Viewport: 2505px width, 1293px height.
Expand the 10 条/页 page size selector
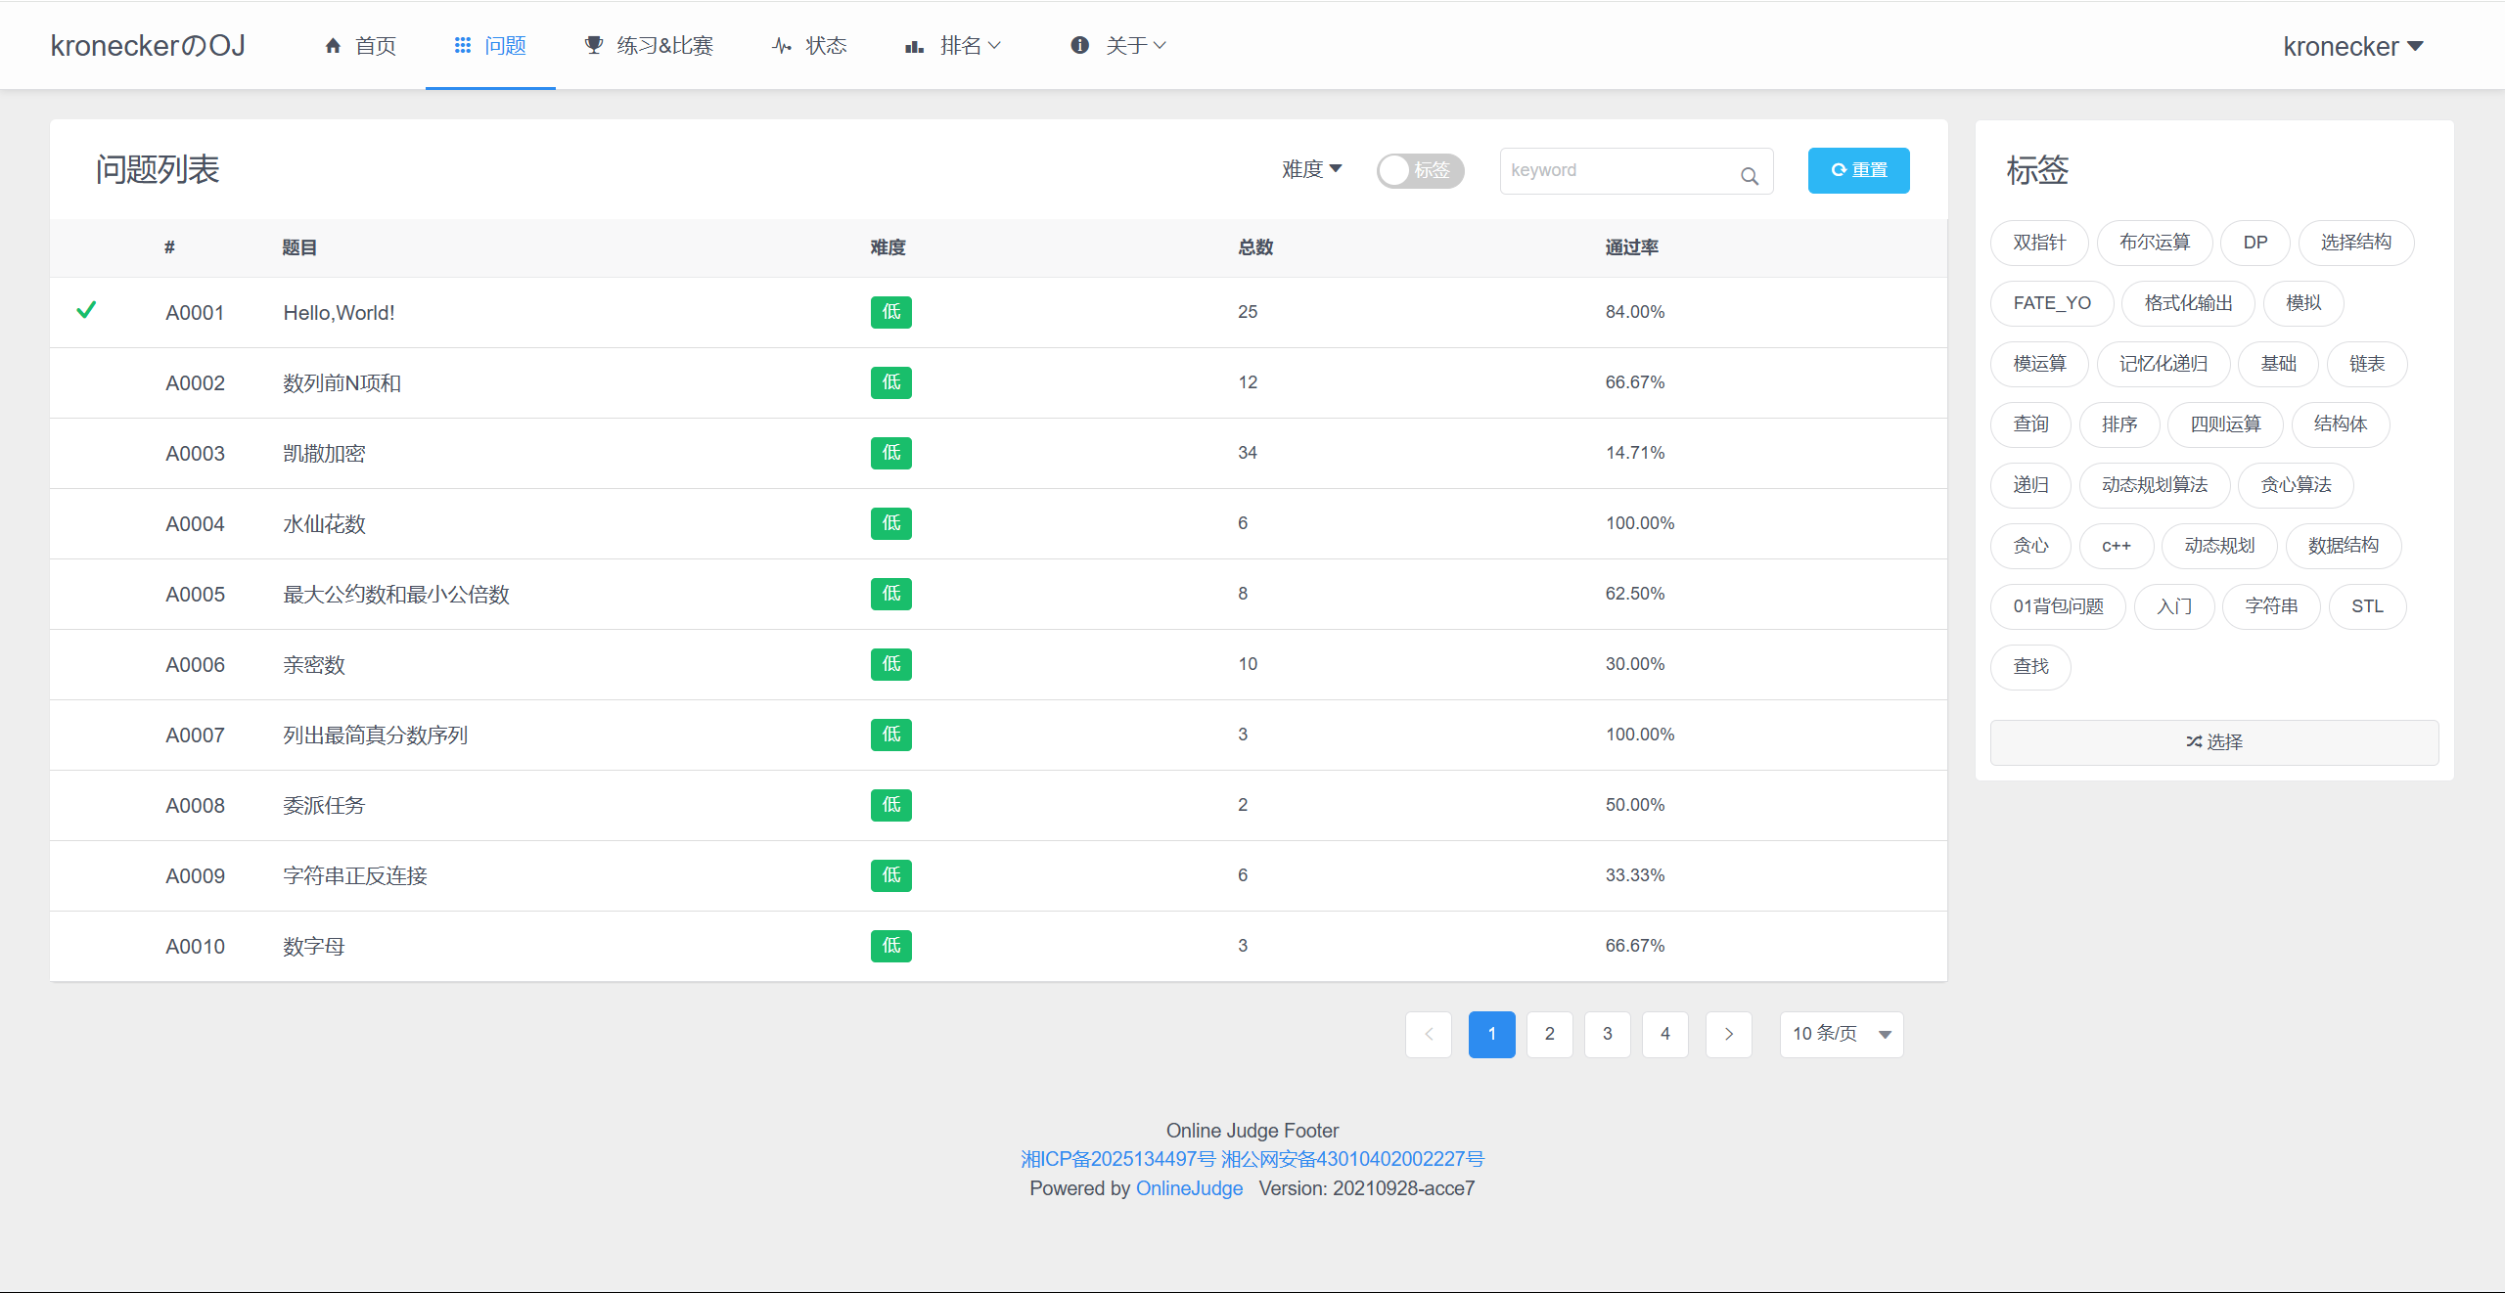point(1841,1034)
